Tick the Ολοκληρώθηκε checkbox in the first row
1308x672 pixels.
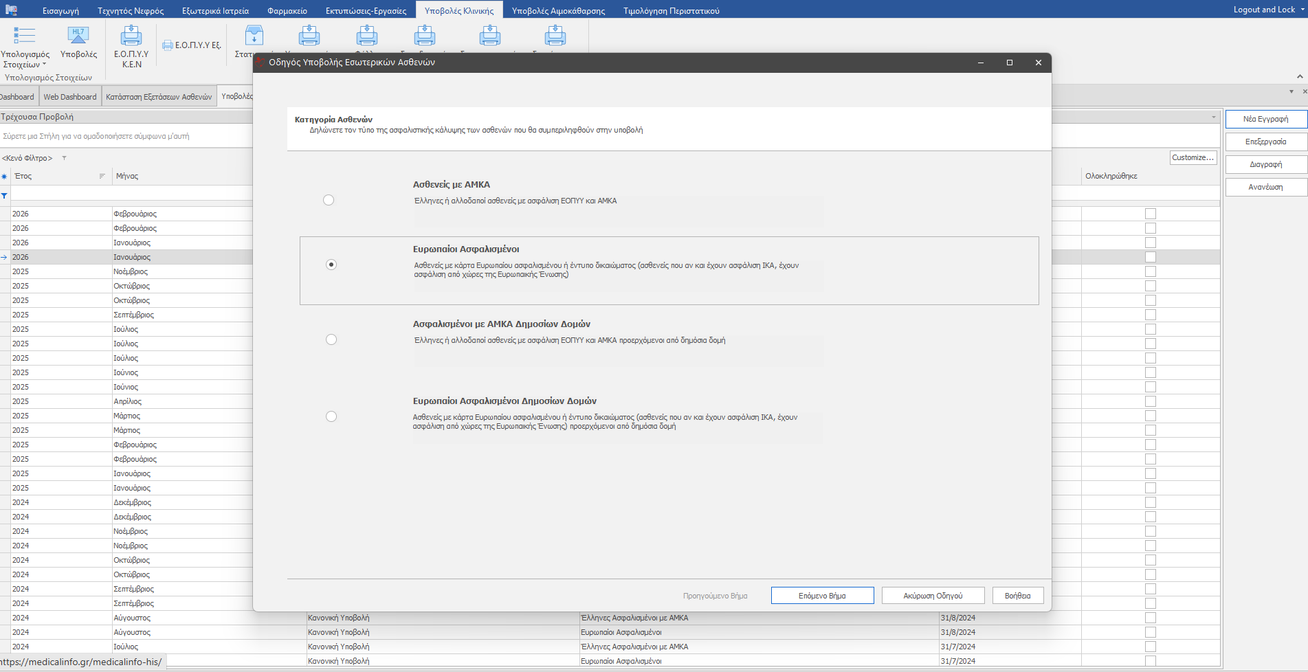(1151, 214)
